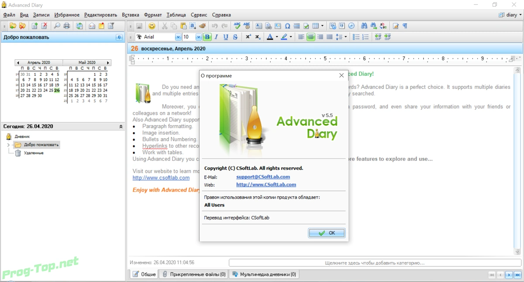The image size is (524, 282).
Task: Click the delete entry icon
Action: point(44,26)
